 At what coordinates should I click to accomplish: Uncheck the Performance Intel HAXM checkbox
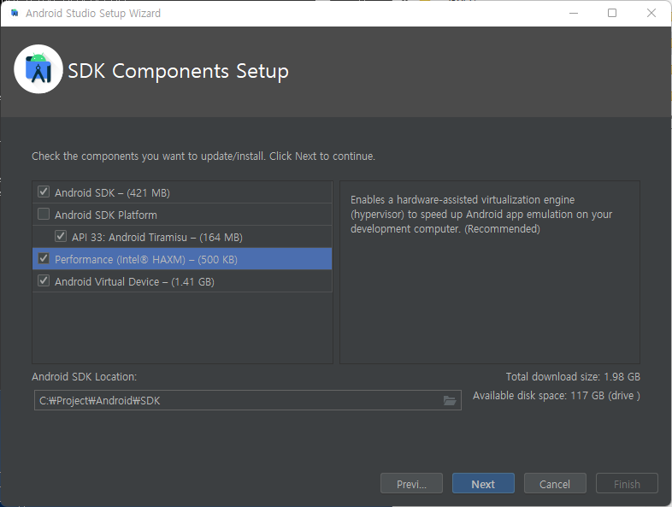pyautogui.click(x=44, y=259)
